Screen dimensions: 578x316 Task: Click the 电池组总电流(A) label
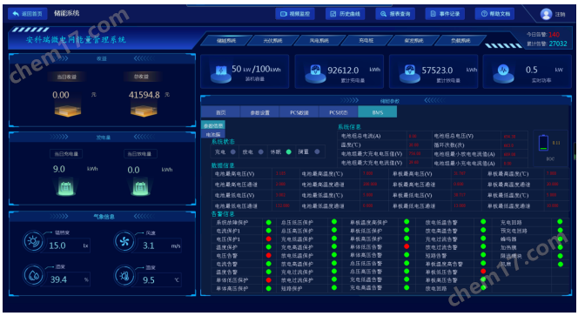coord(360,136)
